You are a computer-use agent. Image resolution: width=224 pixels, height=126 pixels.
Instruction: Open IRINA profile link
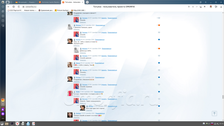pos(78,92)
